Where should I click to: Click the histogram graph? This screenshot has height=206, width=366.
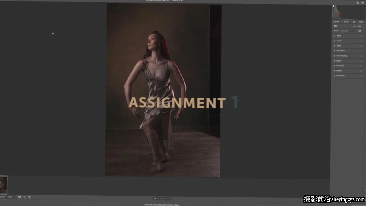(348, 13)
